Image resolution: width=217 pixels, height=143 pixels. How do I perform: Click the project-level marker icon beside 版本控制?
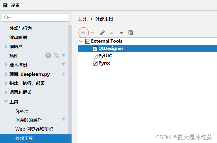63,65
